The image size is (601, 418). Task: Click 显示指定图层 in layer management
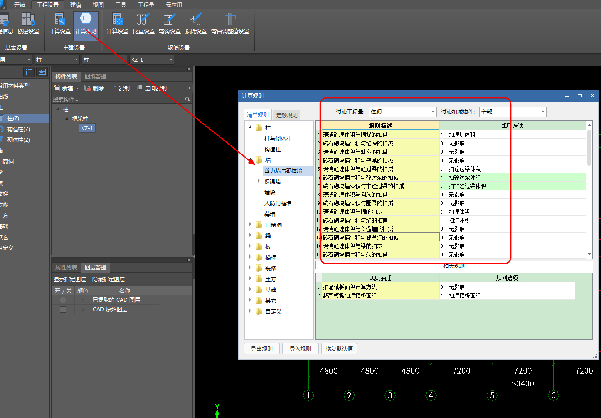click(x=70, y=279)
